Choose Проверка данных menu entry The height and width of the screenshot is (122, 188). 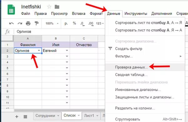tap(145, 67)
